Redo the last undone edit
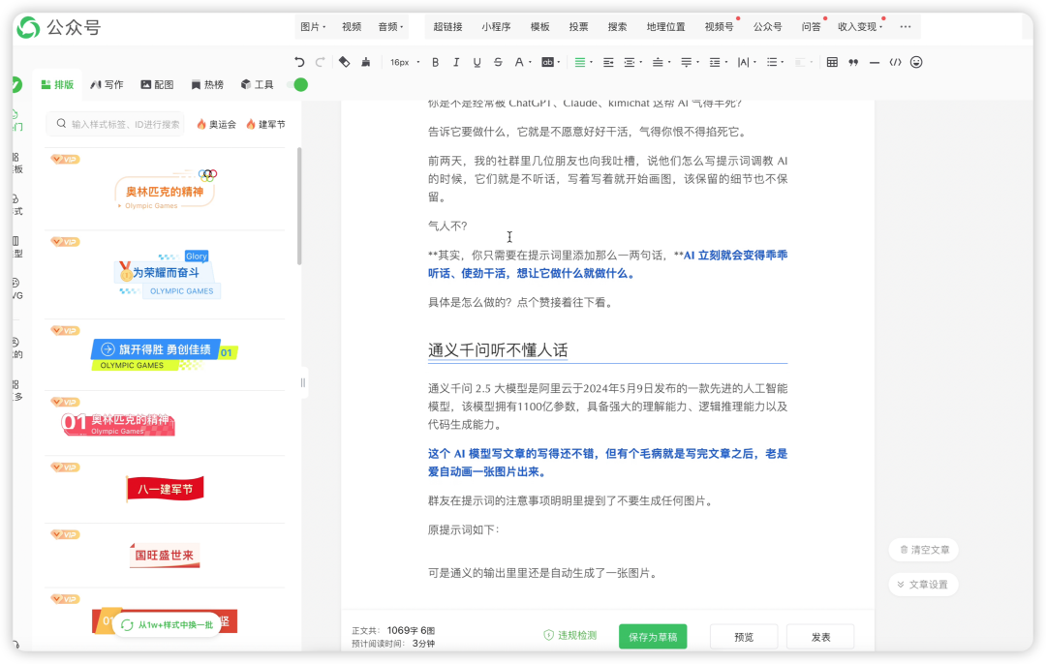This screenshot has height=664, width=1046. (321, 62)
